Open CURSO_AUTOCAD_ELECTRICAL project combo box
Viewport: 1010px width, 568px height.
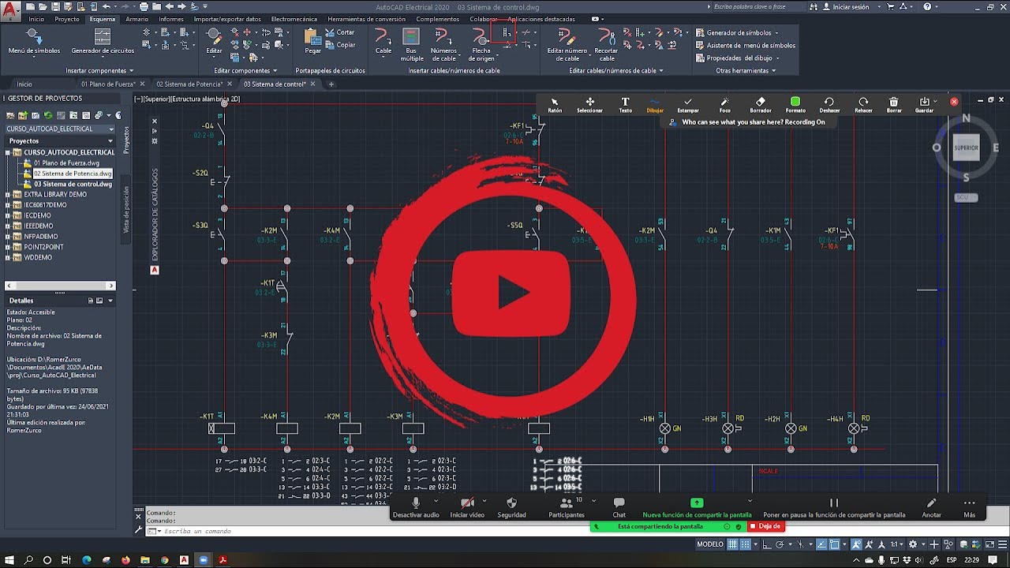pos(60,129)
